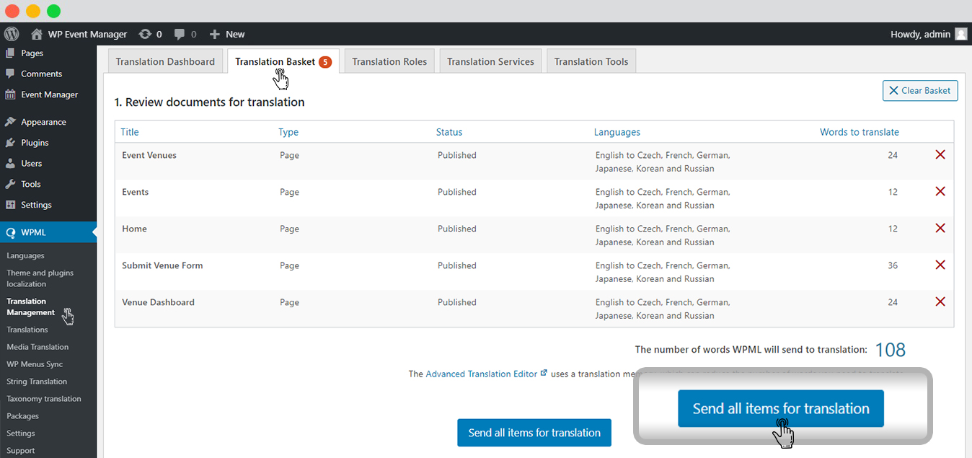The width and height of the screenshot is (972, 458).
Task: Open Support submenu item
Action: coord(21,451)
